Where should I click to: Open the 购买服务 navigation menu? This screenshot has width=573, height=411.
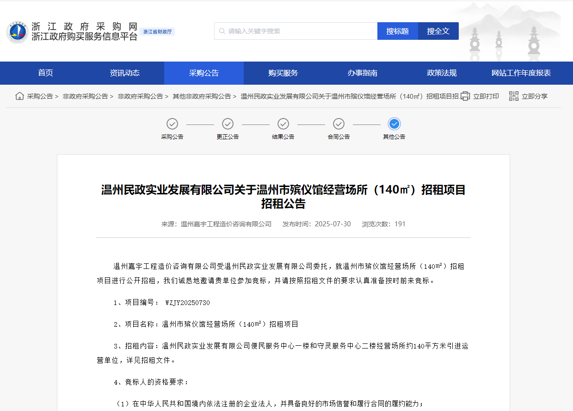point(283,73)
